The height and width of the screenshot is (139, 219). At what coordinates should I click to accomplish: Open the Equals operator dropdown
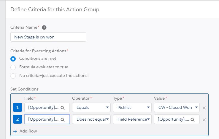pyautogui.click(x=91, y=107)
